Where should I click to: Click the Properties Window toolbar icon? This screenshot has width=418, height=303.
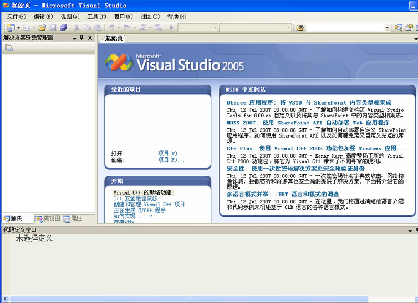click(x=409, y=28)
